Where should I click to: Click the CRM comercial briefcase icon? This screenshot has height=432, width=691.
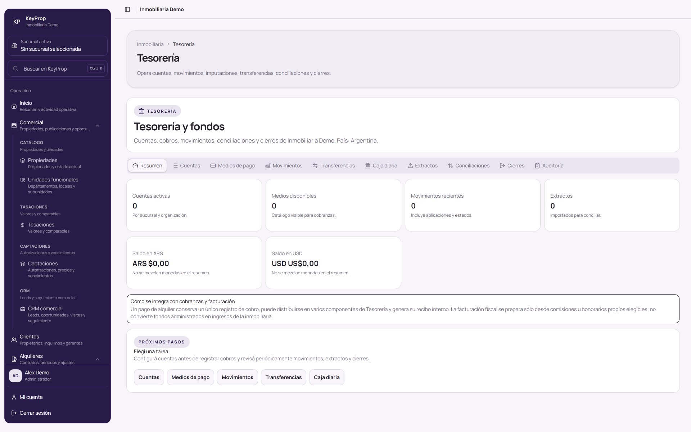click(x=22, y=309)
